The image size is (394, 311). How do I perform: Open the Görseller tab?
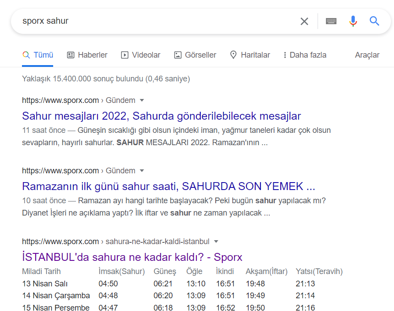195,55
